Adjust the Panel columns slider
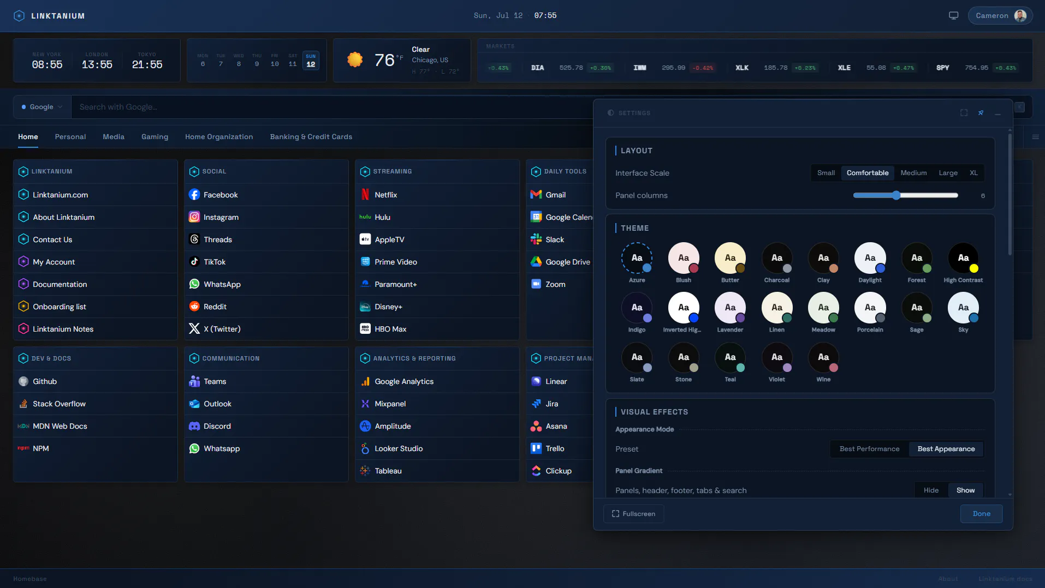Image resolution: width=1045 pixels, height=588 pixels. pyautogui.click(x=905, y=195)
